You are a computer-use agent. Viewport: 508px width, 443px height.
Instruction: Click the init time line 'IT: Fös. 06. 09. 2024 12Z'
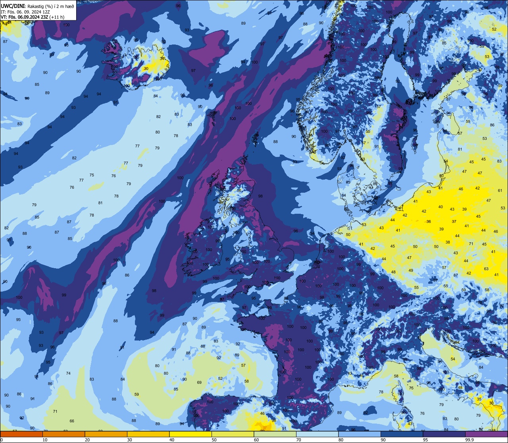25,12
